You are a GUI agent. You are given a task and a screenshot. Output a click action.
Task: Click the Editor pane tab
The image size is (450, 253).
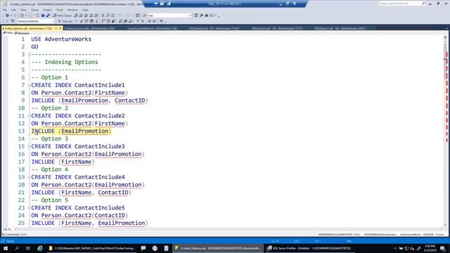click(8, 33)
